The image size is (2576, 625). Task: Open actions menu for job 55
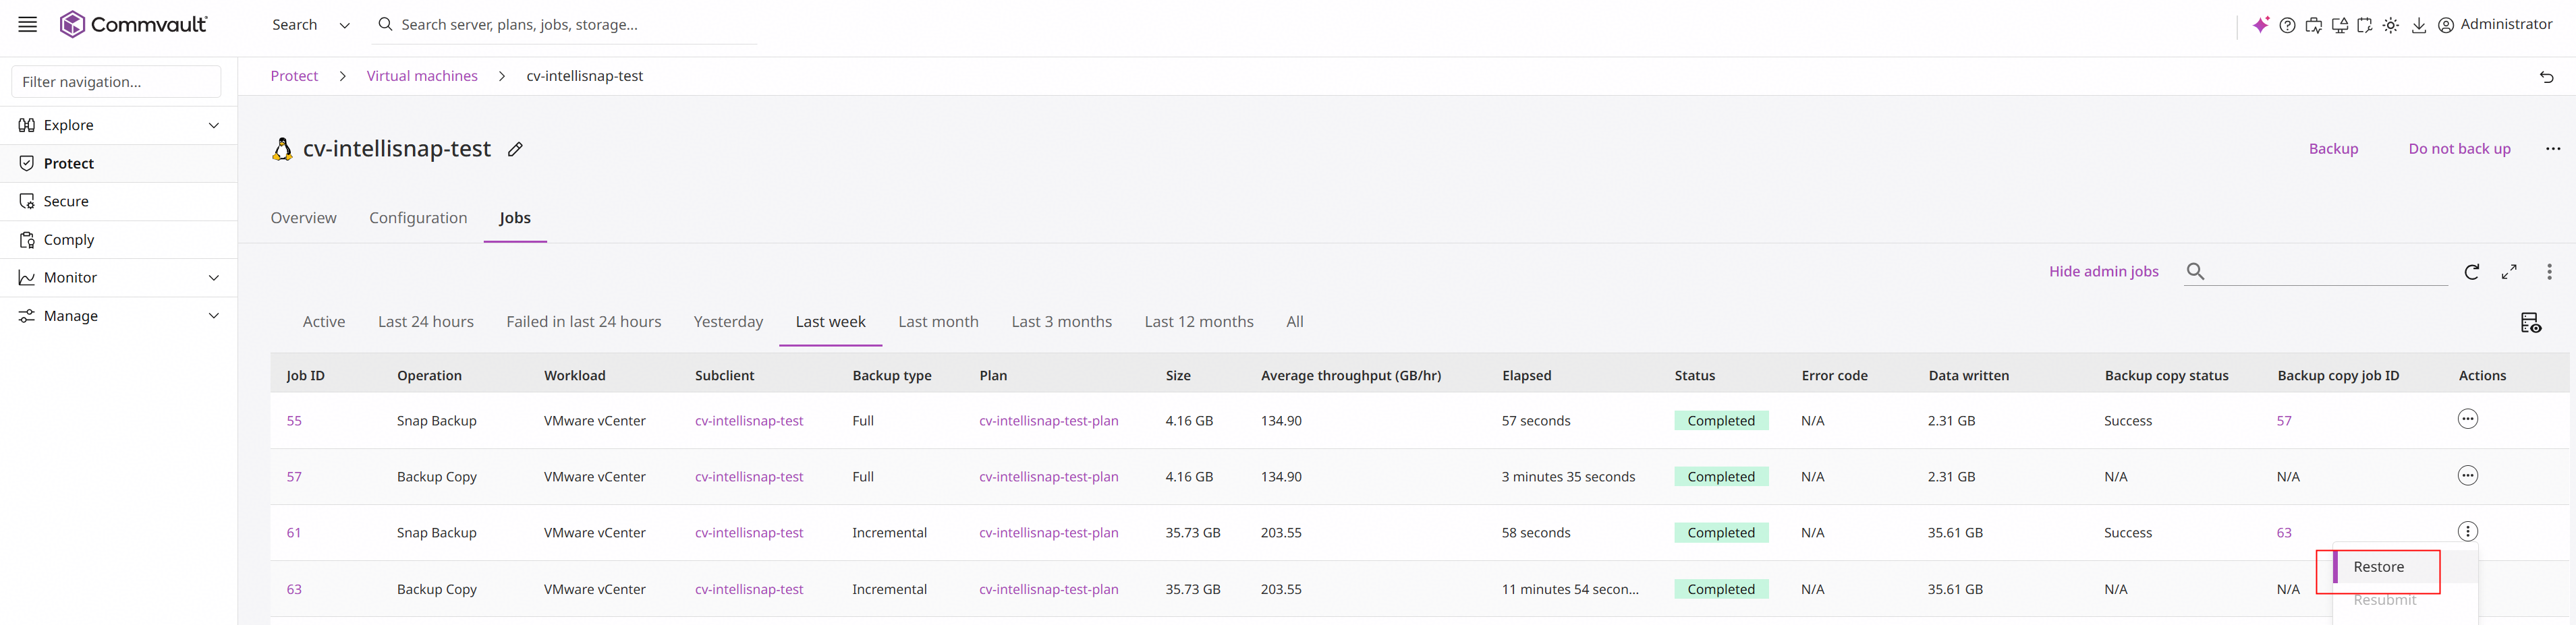pos(2467,420)
